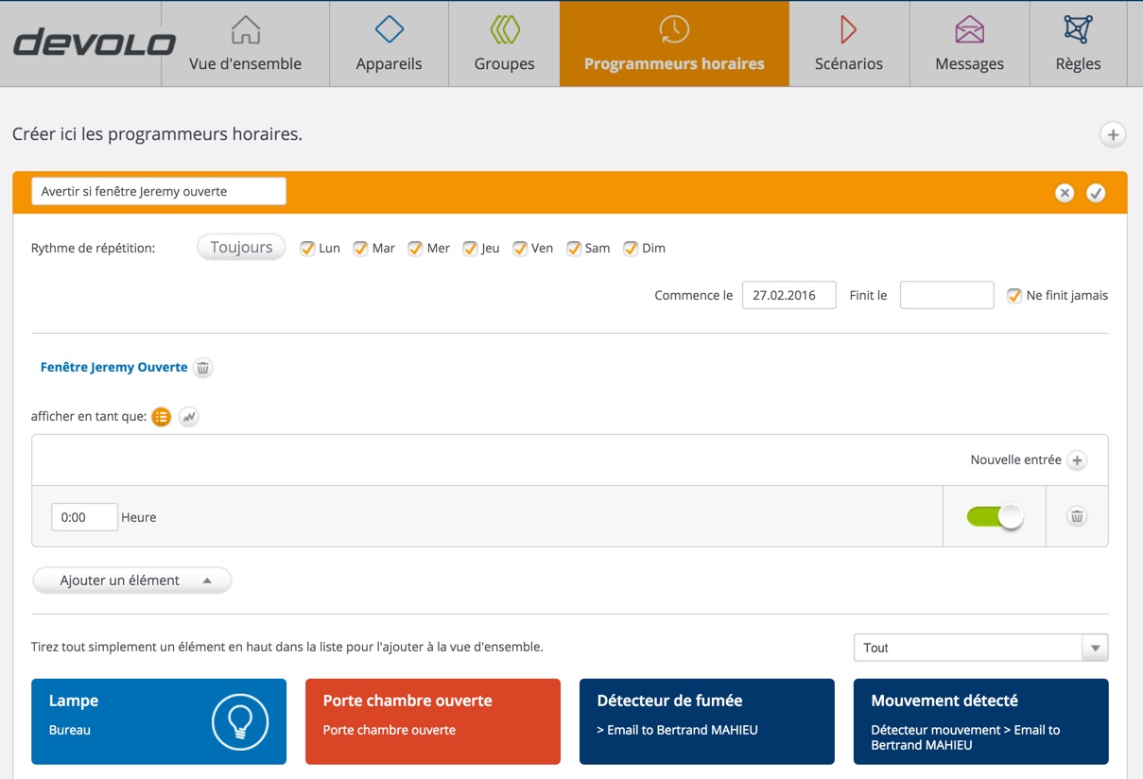Expand the Ajouter un élément dropdown
Screen dimensions: 1143x779
pyautogui.click(x=132, y=580)
